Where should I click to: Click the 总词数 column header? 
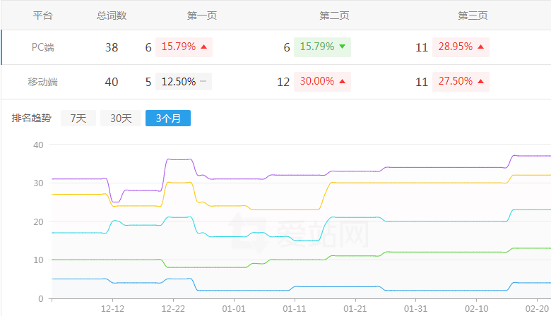tap(112, 16)
